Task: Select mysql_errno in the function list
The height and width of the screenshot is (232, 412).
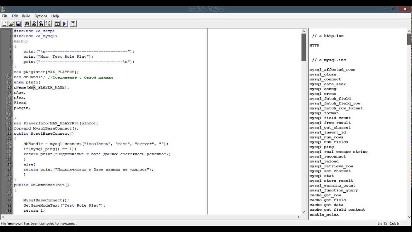Action: tap(323, 94)
